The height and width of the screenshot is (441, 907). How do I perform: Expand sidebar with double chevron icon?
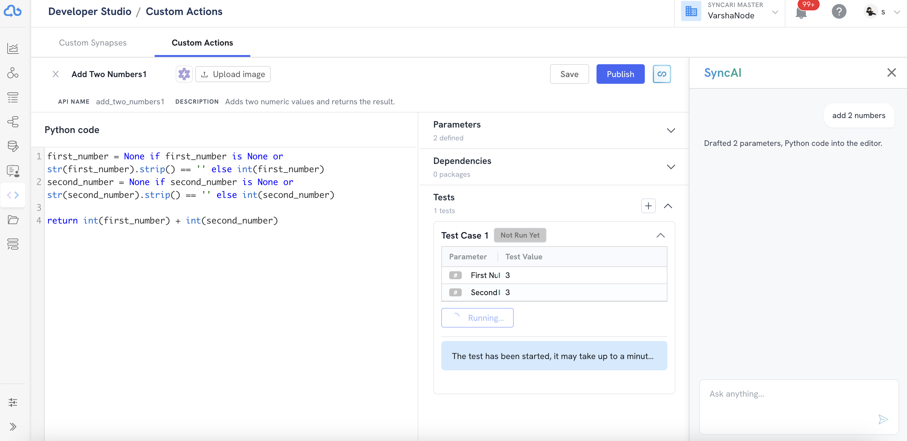pos(13,427)
